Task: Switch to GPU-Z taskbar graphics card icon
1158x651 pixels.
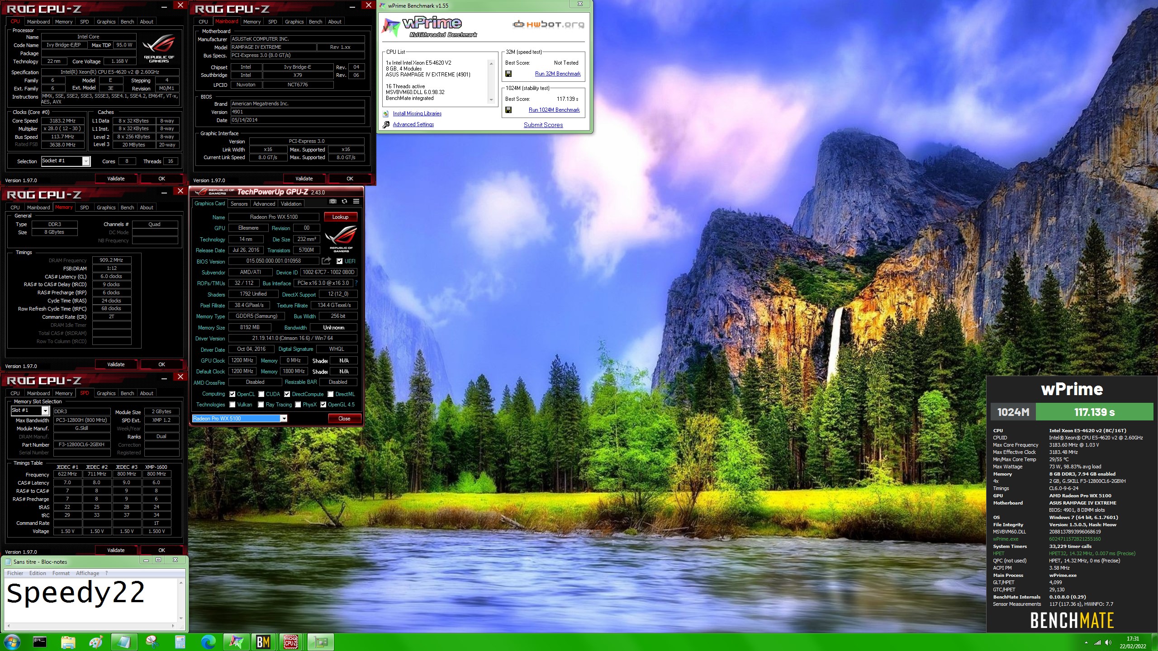Action: coord(320,642)
